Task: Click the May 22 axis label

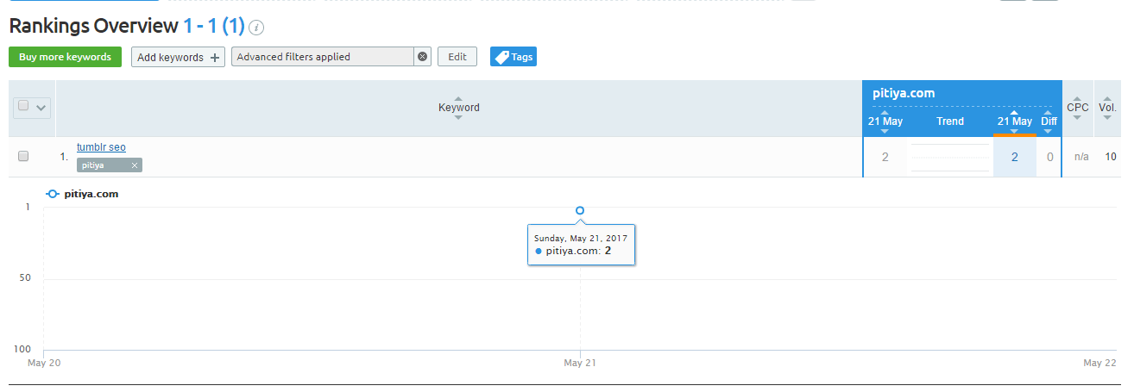Action: point(1099,363)
